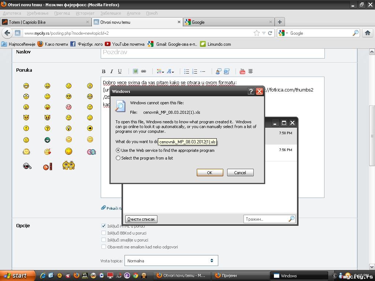This screenshot has height=281, width=375.
Task: Click the code insert icon after quote
Action: tap(226, 71)
